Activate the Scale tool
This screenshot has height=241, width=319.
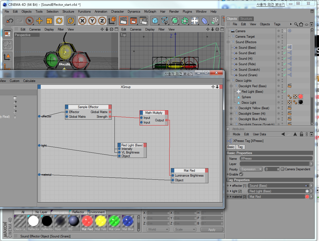click(x=49, y=21)
